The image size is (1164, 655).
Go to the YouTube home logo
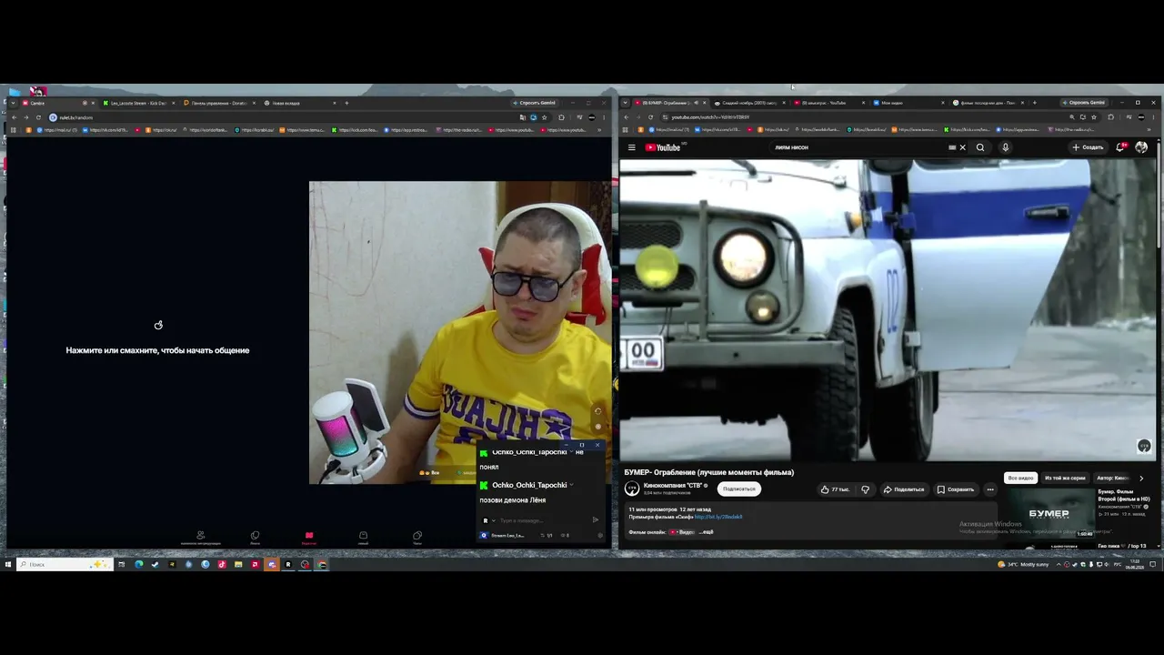click(663, 147)
